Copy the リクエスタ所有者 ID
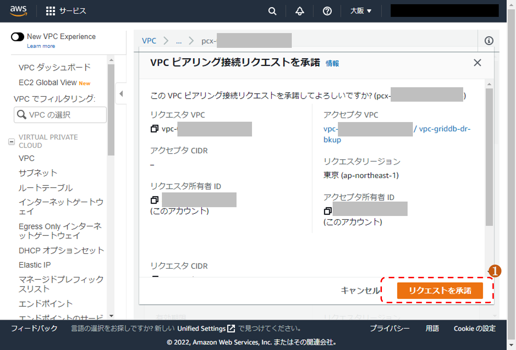516x350 pixels. (x=154, y=200)
